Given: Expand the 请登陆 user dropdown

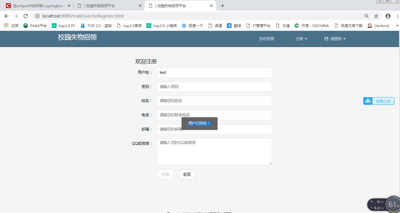Looking at the screenshot, I should [335, 39].
